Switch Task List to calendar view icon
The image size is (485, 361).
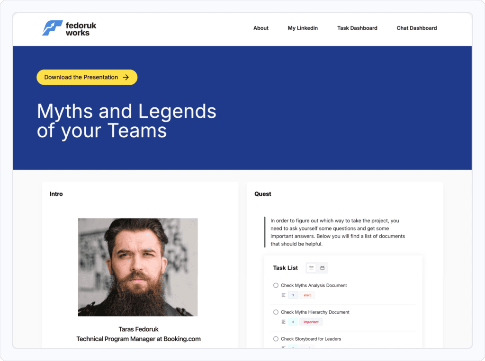[x=323, y=268]
